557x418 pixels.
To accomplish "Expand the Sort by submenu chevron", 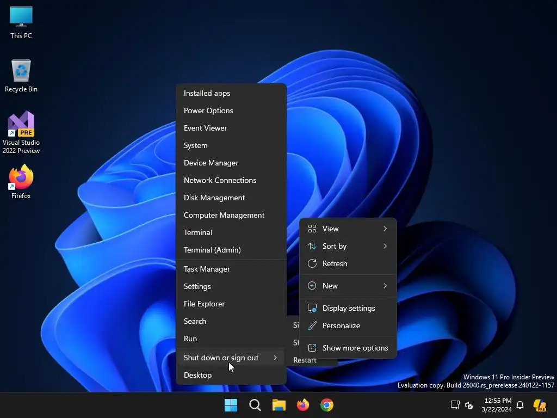I will tap(385, 246).
